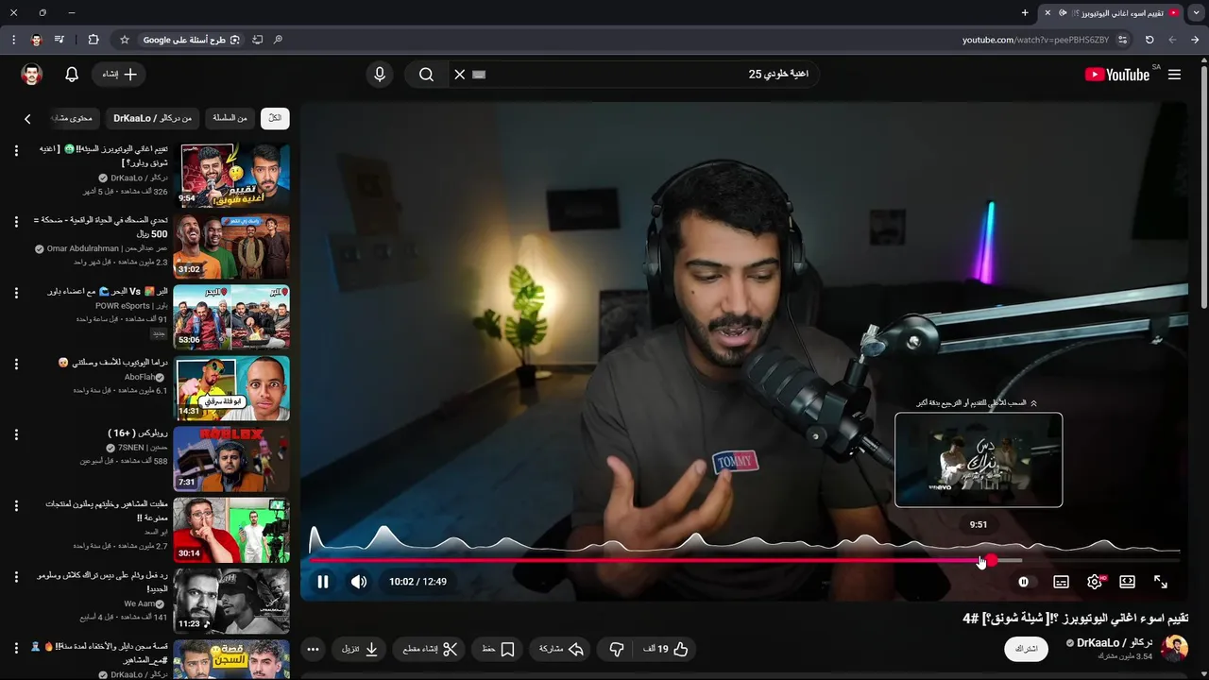Enter full screen mode
1209x680 pixels.
coord(1161,582)
